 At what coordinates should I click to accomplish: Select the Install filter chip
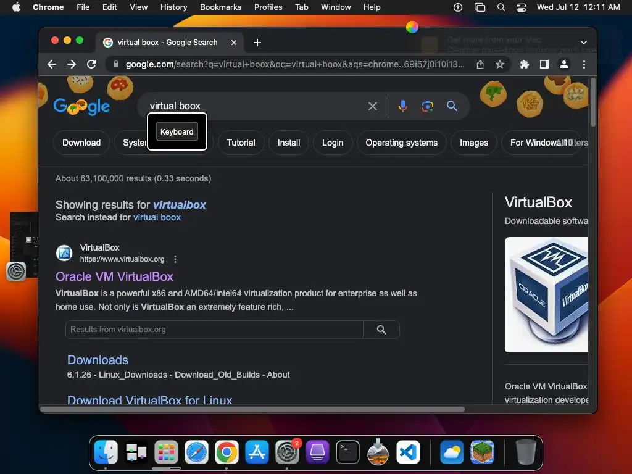point(289,143)
